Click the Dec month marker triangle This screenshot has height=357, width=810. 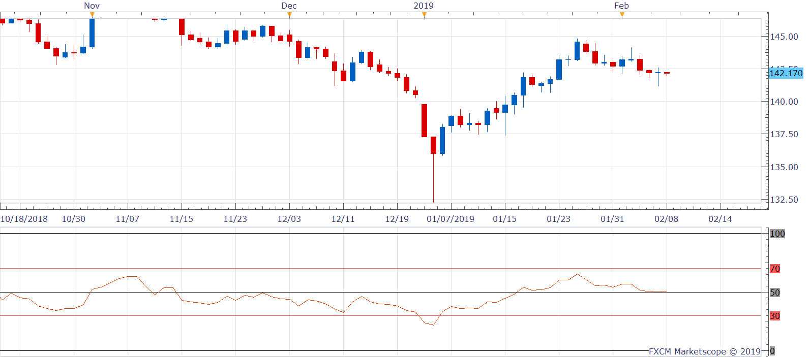click(x=289, y=15)
